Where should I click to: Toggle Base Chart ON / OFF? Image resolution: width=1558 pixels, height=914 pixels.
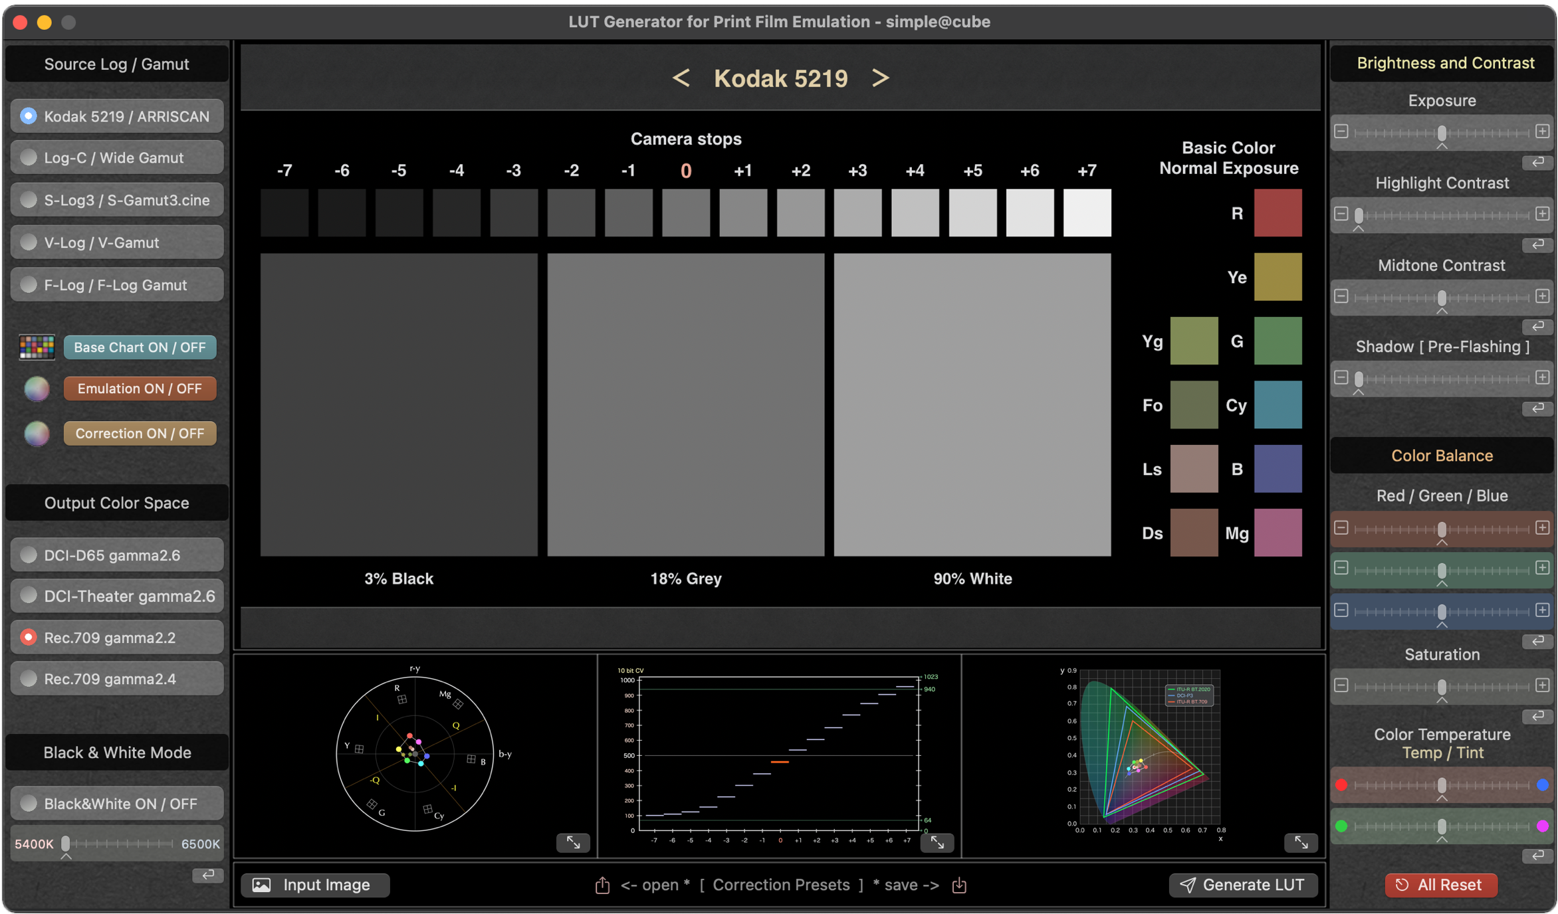pyautogui.click(x=140, y=347)
